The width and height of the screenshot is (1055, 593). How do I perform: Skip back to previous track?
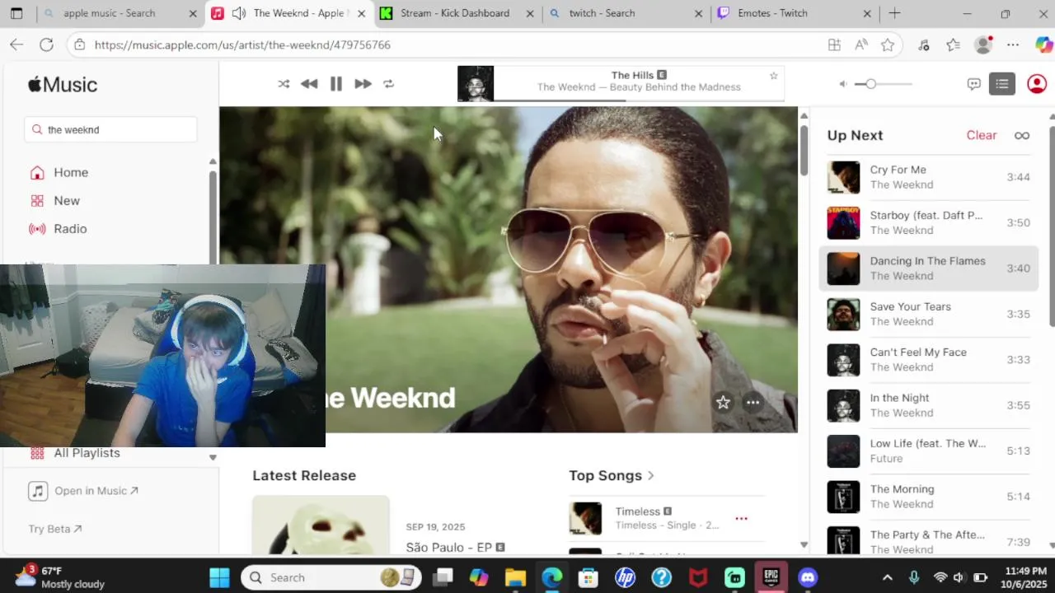(x=309, y=84)
